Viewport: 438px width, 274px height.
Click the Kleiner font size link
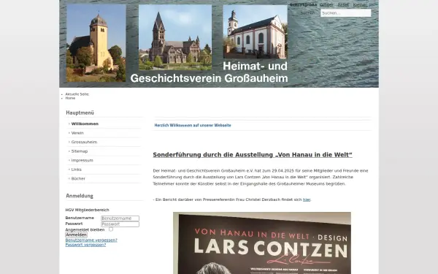(360, 5)
